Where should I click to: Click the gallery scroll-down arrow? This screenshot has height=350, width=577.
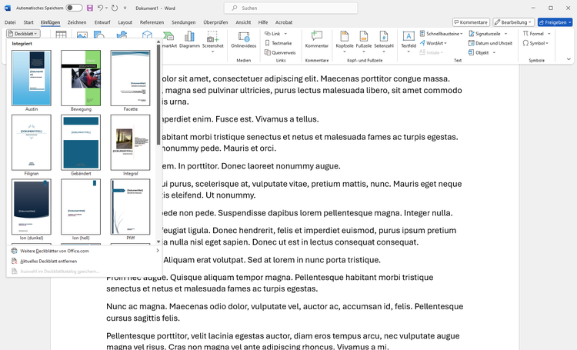point(158,242)
